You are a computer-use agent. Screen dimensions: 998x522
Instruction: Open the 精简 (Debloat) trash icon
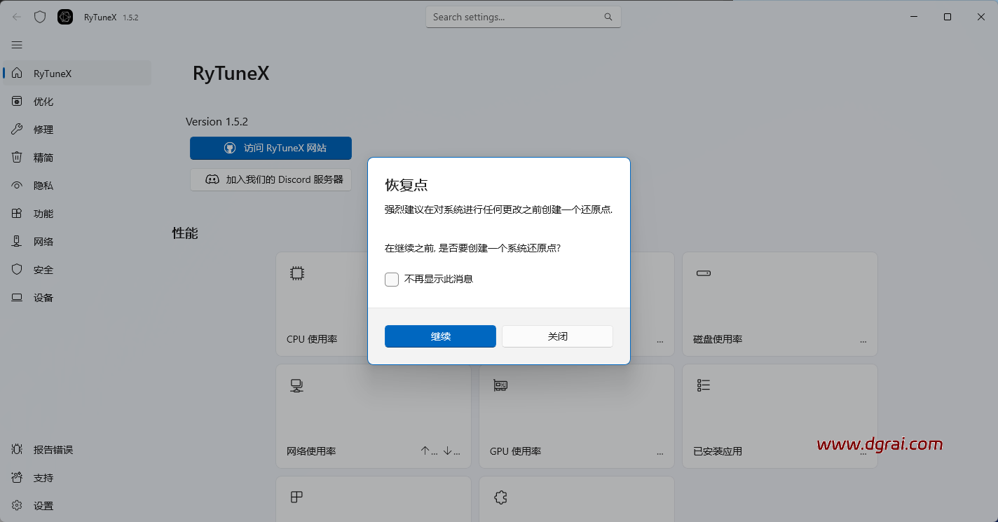[x=17, y=157]
